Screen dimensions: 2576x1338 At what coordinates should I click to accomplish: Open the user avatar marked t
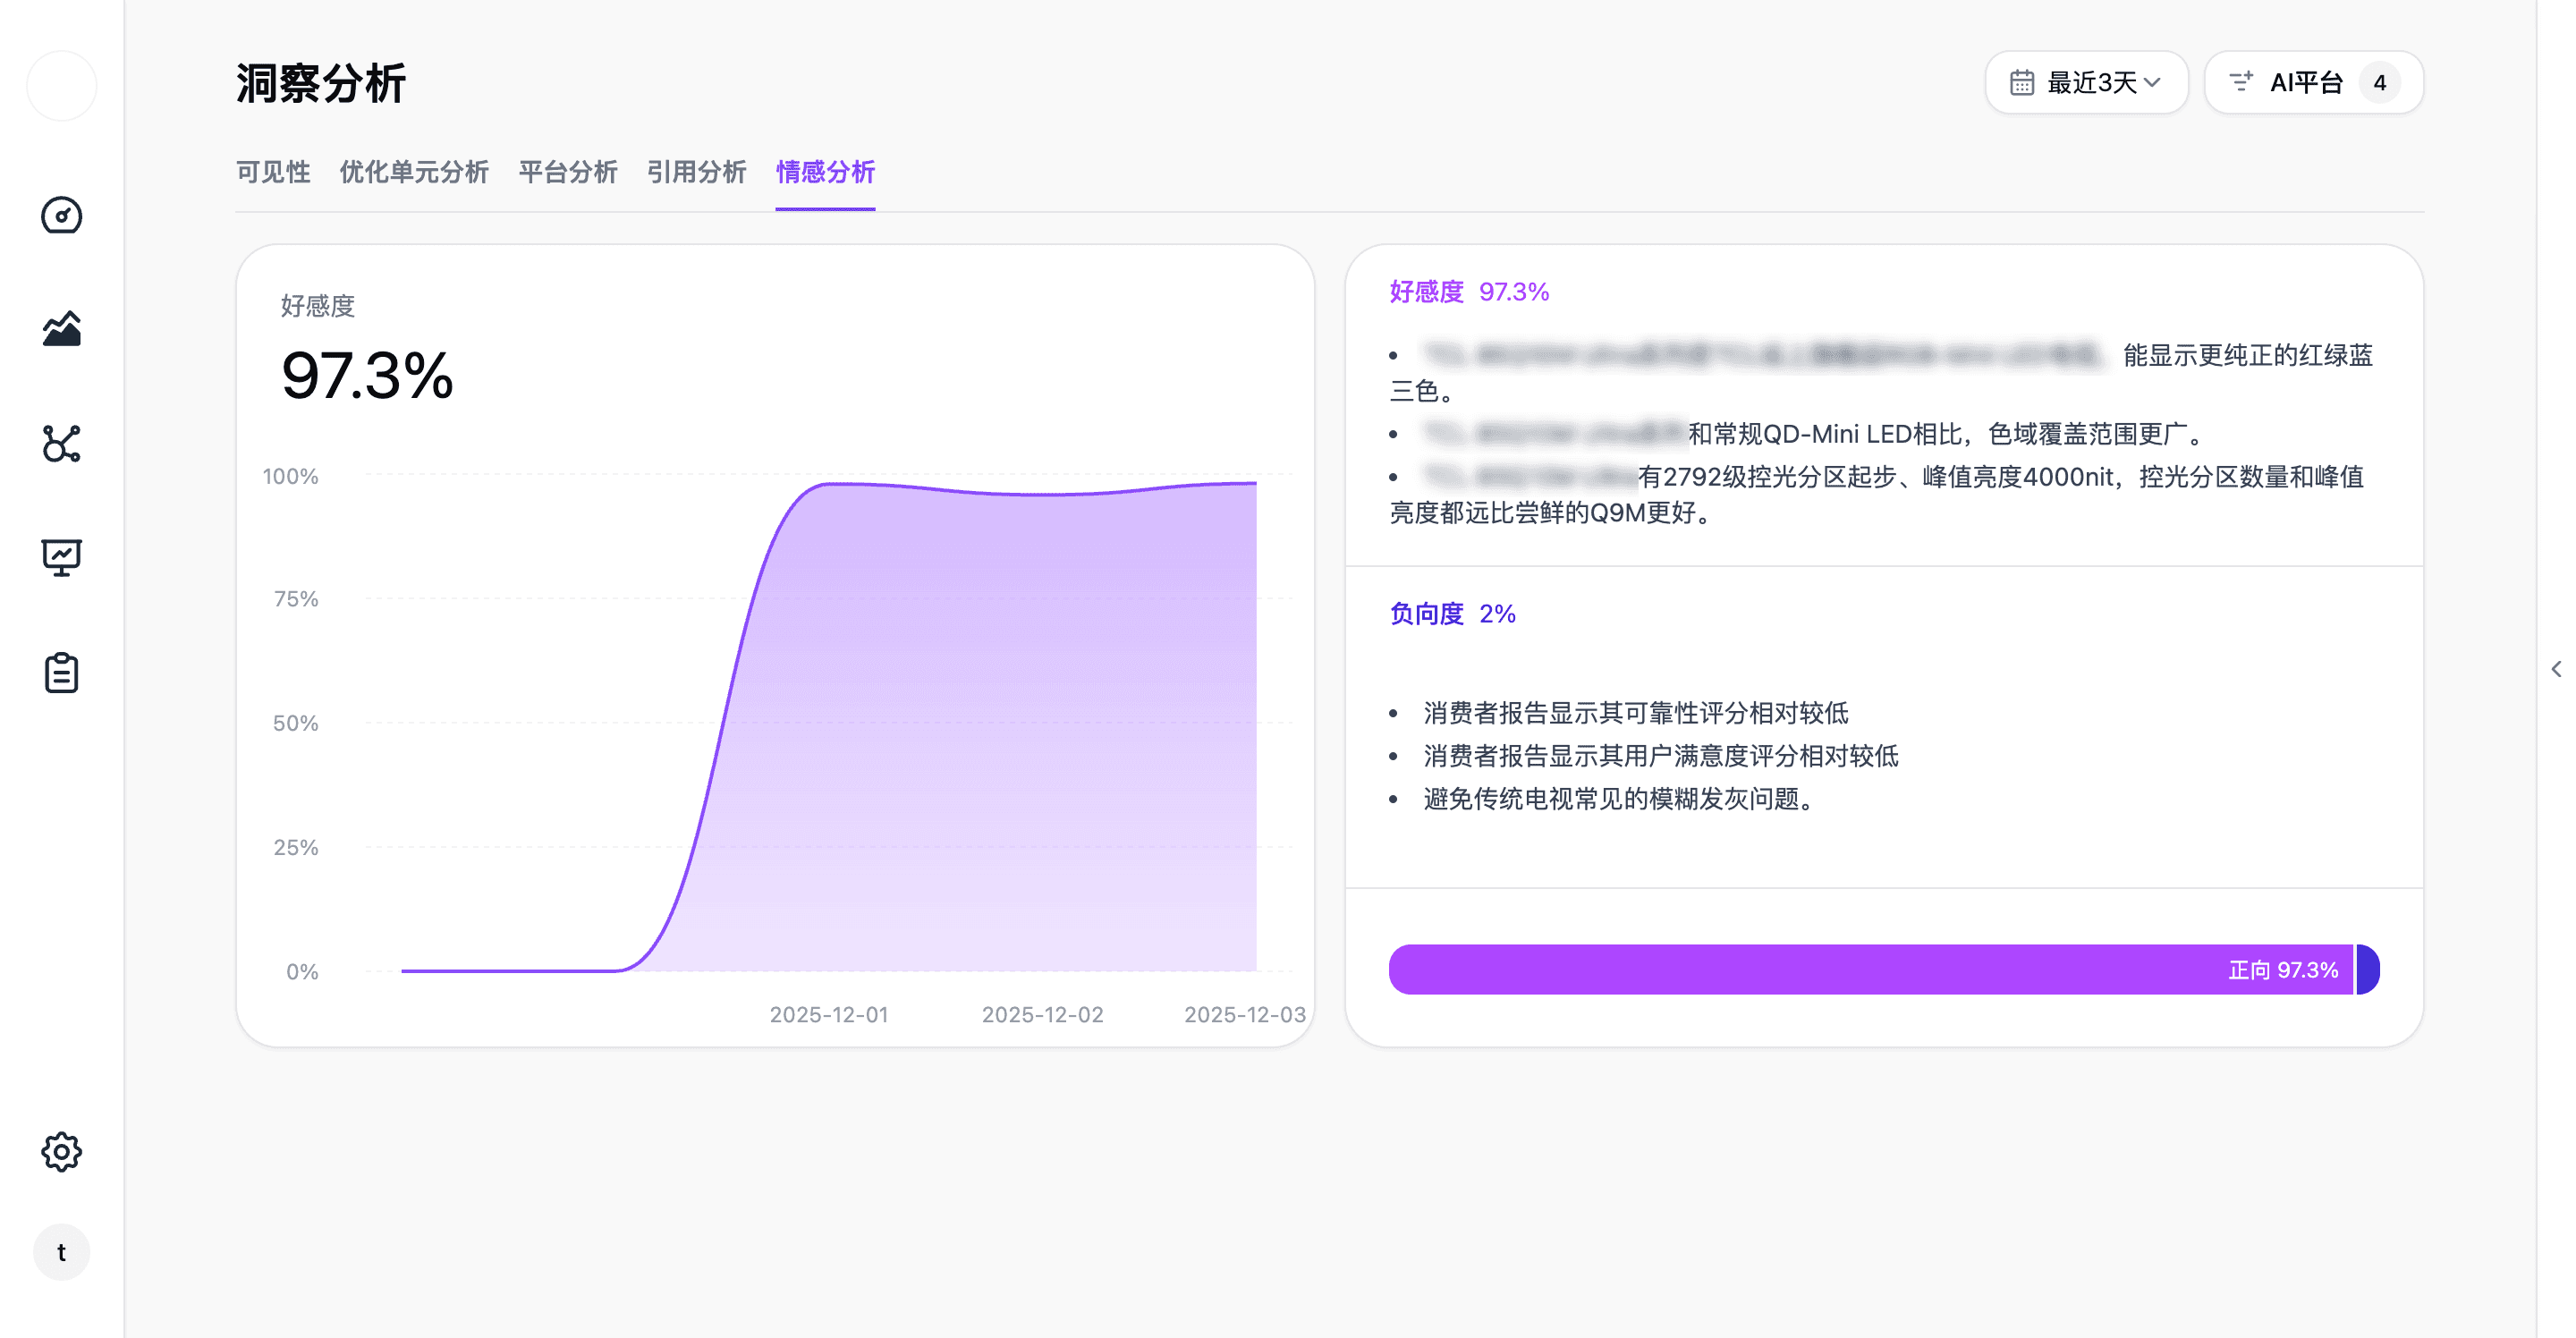coord(61,1251)
